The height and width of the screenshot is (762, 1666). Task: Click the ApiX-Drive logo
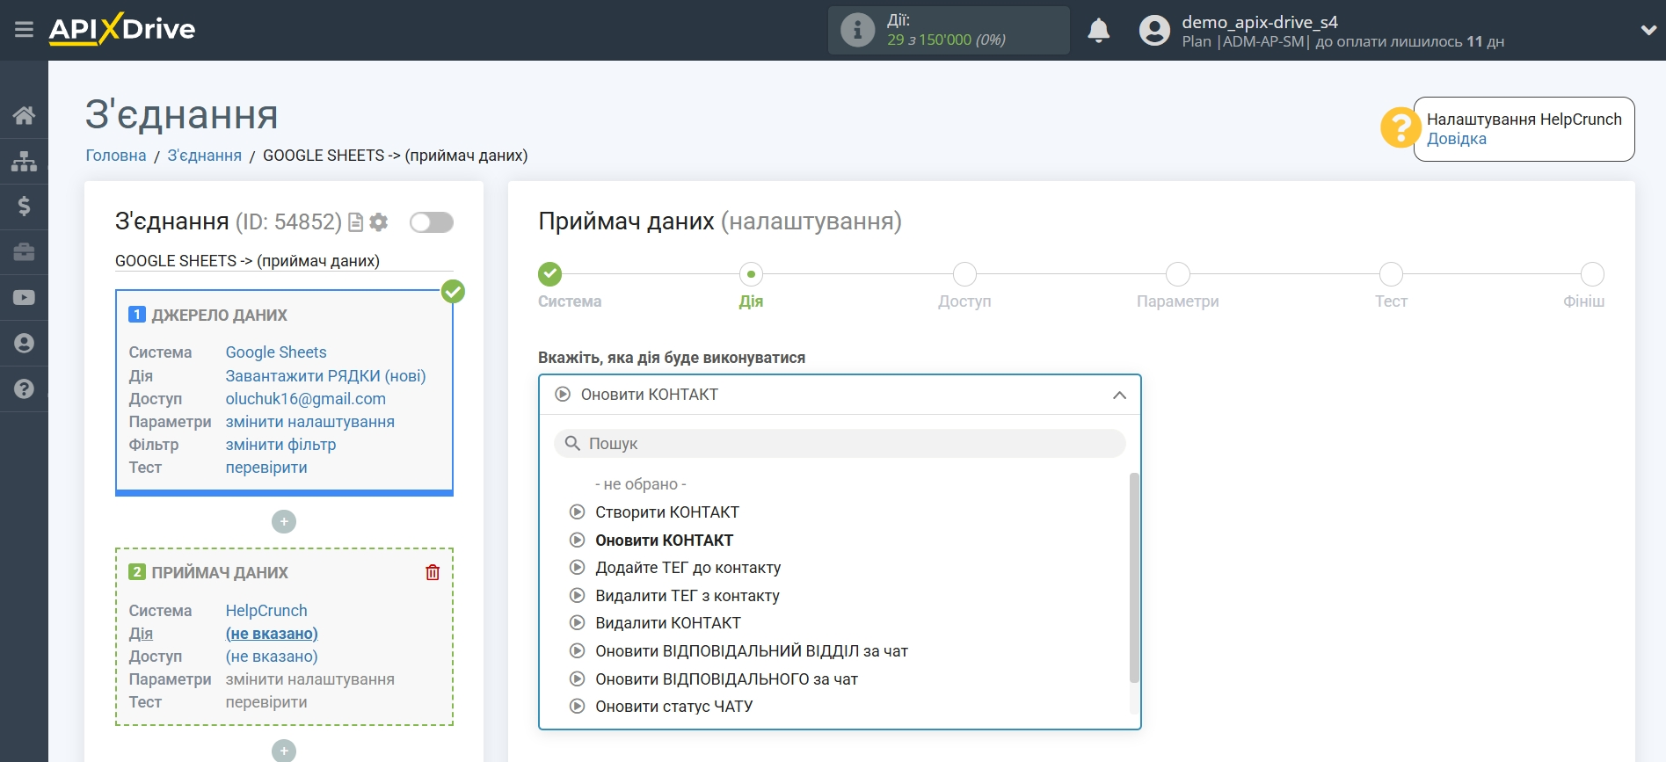pyautogui.click(x=122, y=29)
